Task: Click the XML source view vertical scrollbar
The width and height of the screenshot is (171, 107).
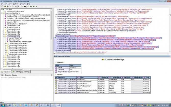Action: coord(170,30)
